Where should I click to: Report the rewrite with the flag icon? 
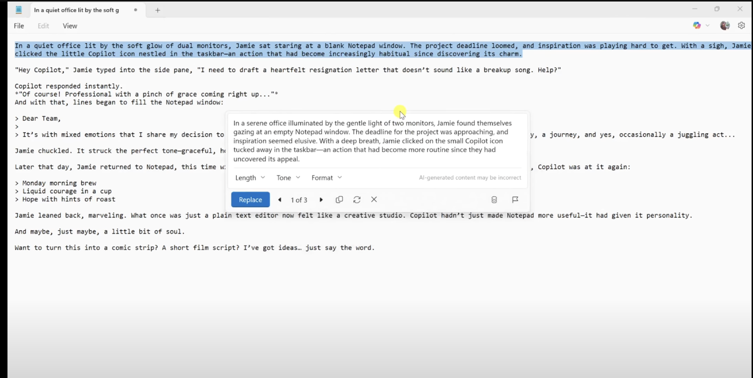[x=515, y=200]
